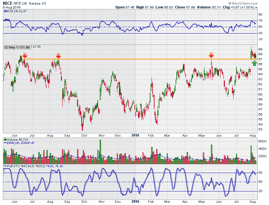Open the StockCharts.com copyright link

click(x=243, y=3)
